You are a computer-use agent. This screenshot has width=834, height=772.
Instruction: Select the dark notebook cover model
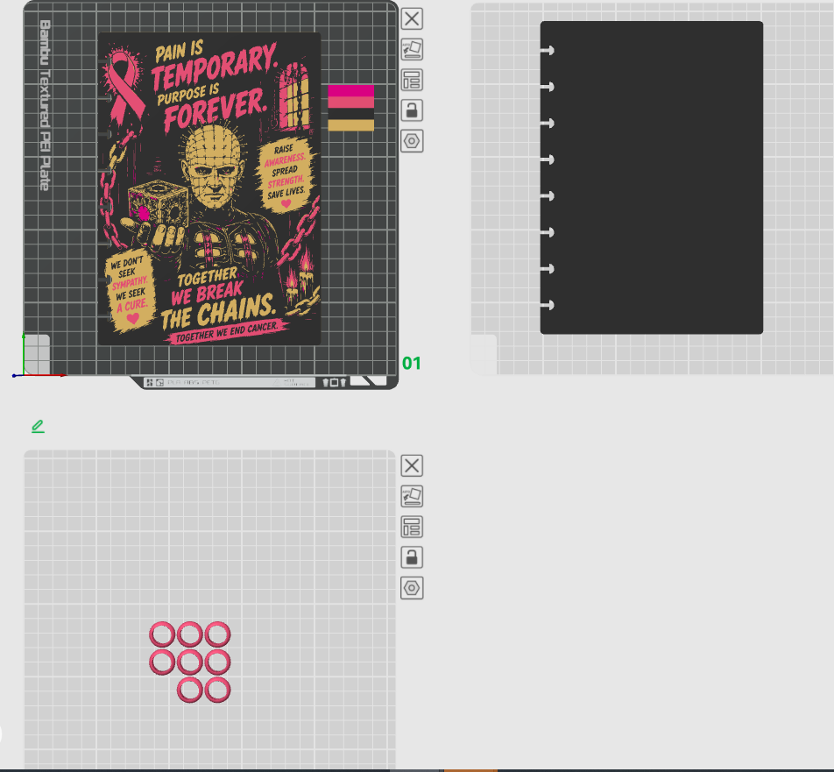pyautogui.click(x=652, y=178)
